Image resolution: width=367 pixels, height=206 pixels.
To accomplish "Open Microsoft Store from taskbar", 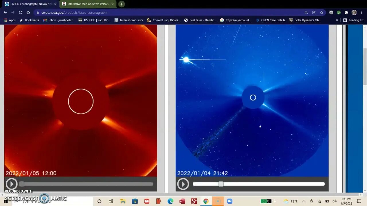I will (x=135, y=201).
